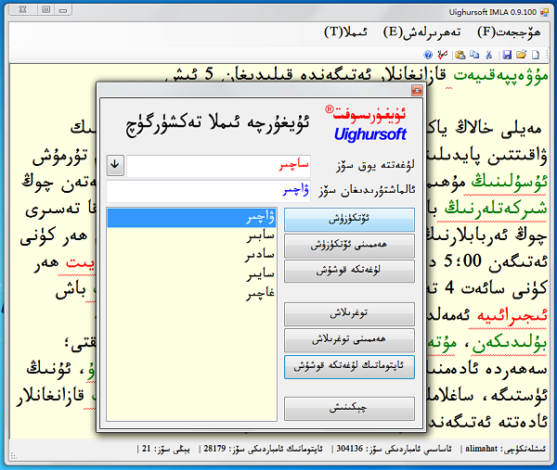This screenshot has width=557, height=470.
Task: Click the Uighursoft IMLA title bar app icon
Action: [x=544, y=12]
